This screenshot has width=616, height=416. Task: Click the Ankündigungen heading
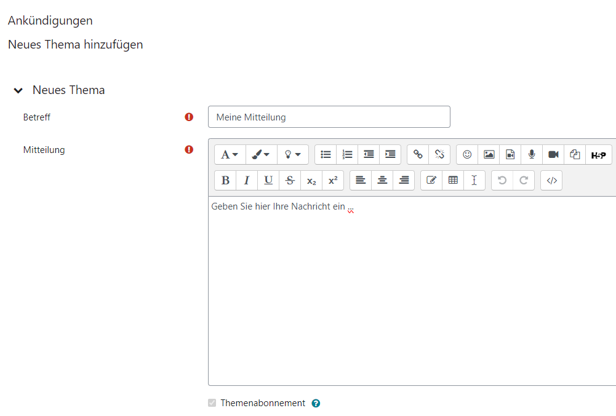pos(50,20)
